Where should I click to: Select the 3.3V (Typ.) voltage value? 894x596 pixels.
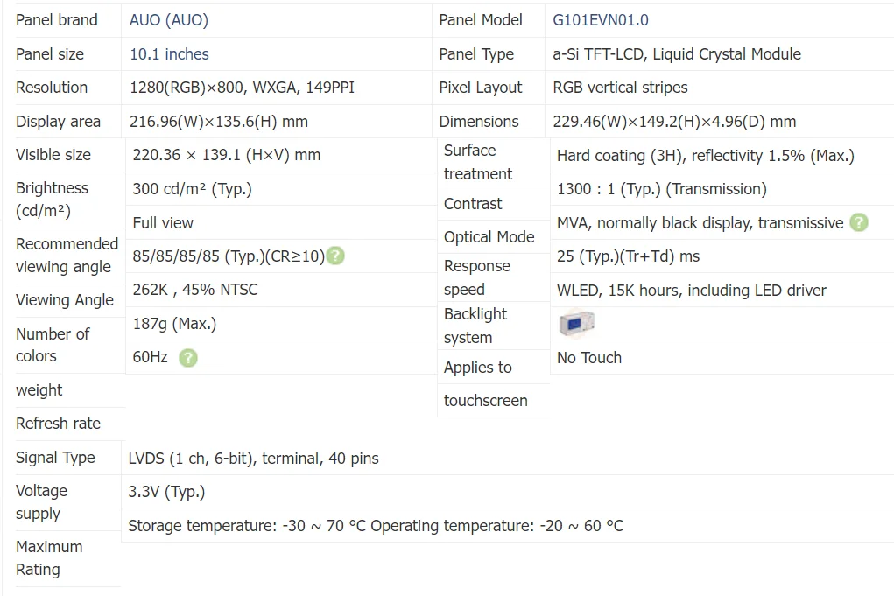(166, 492)
